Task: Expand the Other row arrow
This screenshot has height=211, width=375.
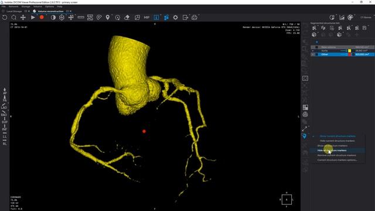Action: coord(313,55)
